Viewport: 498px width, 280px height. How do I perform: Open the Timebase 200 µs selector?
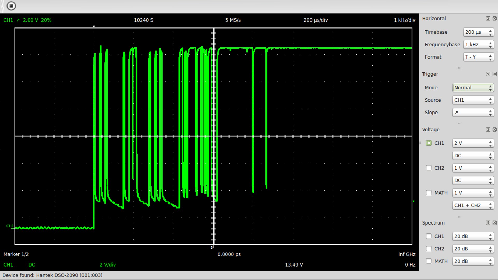click(x=478, y=32)
